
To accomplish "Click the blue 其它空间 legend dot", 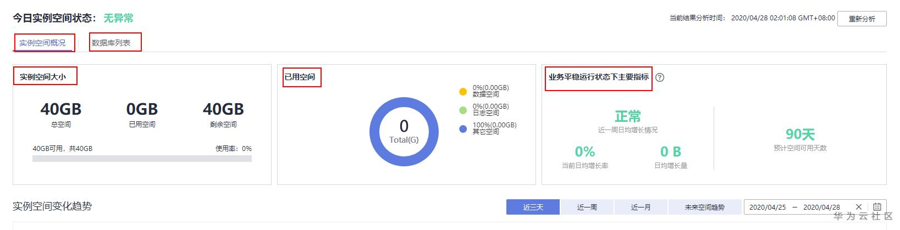I will coord(463,129).
